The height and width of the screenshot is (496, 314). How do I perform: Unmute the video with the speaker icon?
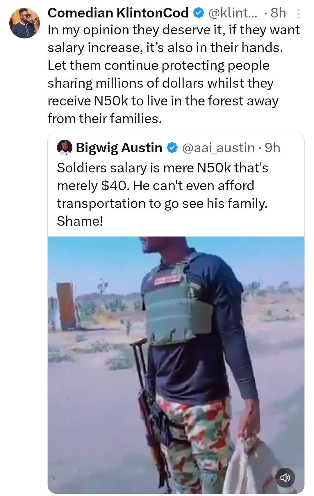tap(285, 478)
